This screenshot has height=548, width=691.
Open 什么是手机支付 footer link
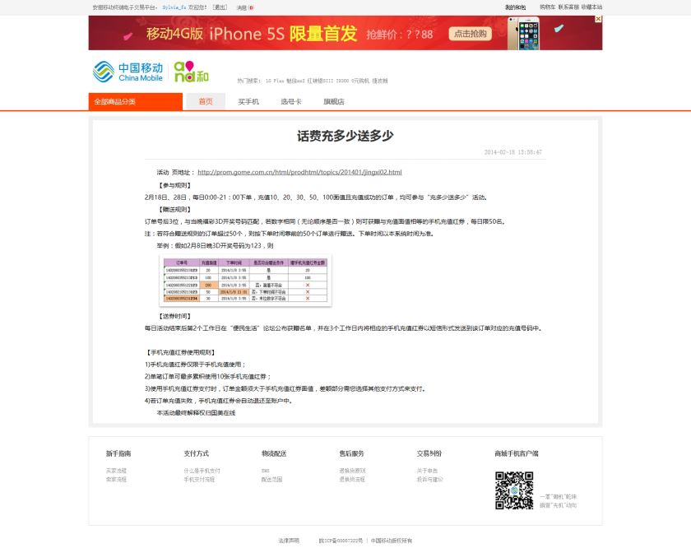pyautogui.click(x=202, y=471)
